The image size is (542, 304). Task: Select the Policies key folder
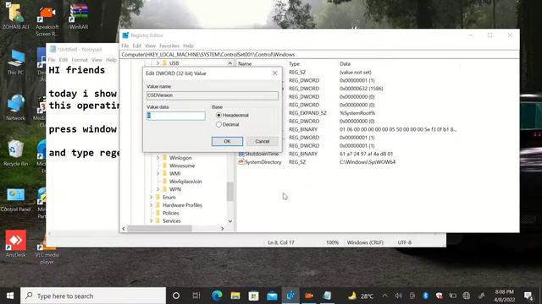[x=171, y=214]
